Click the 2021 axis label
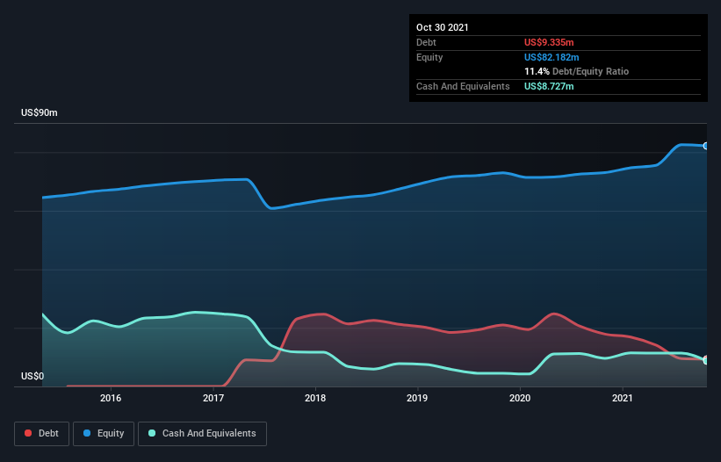Viewport: 721px width, 462px height. [623, 398]
